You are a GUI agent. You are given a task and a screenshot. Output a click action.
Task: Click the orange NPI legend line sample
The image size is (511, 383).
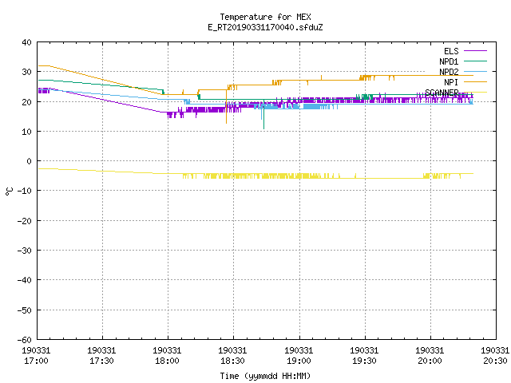(475, 81)
